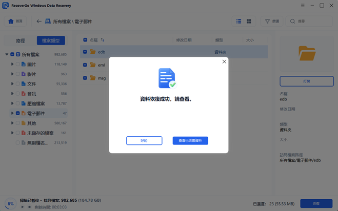Click the 好的 button in dialog
This screenshot has width=338, height=211.
pyautogui.click(x=144, y=141)
